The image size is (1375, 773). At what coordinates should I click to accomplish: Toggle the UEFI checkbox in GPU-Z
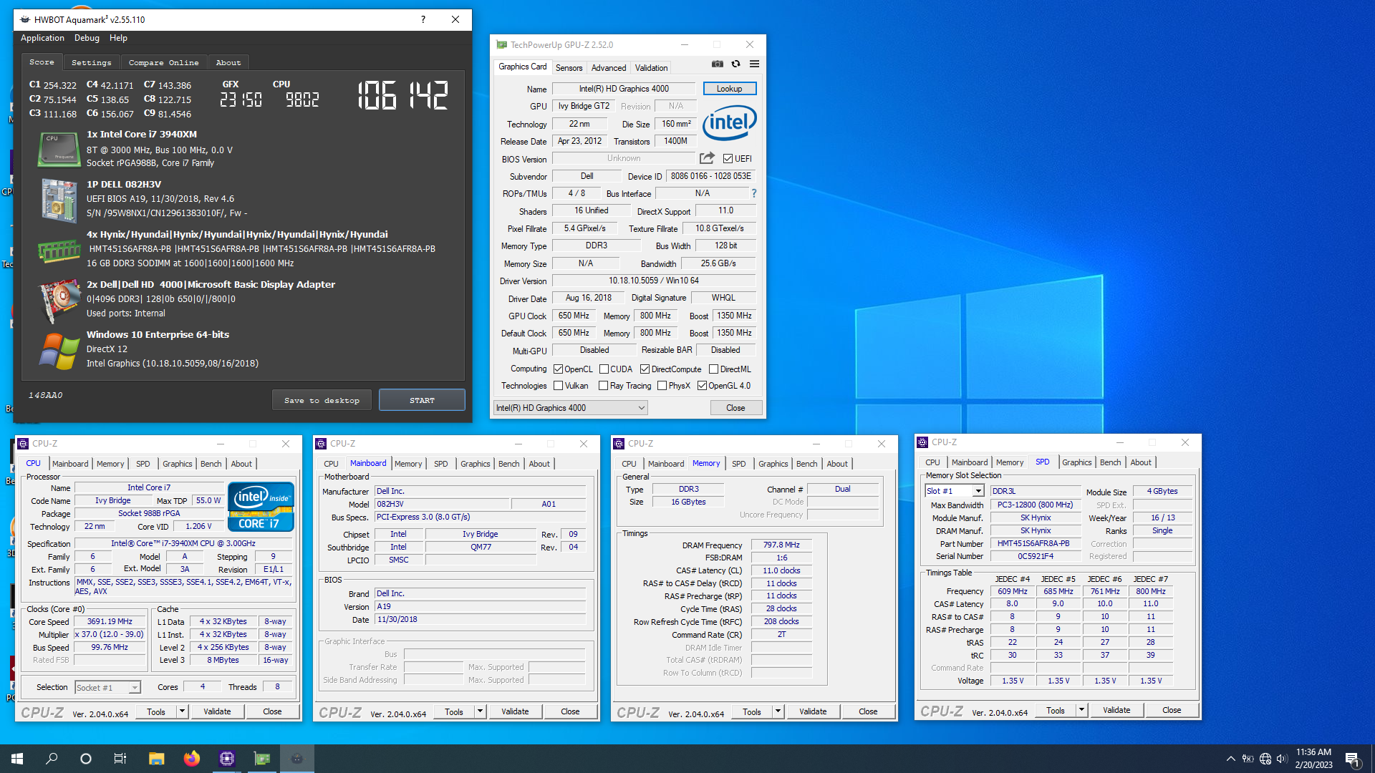(x=728, y=159)
